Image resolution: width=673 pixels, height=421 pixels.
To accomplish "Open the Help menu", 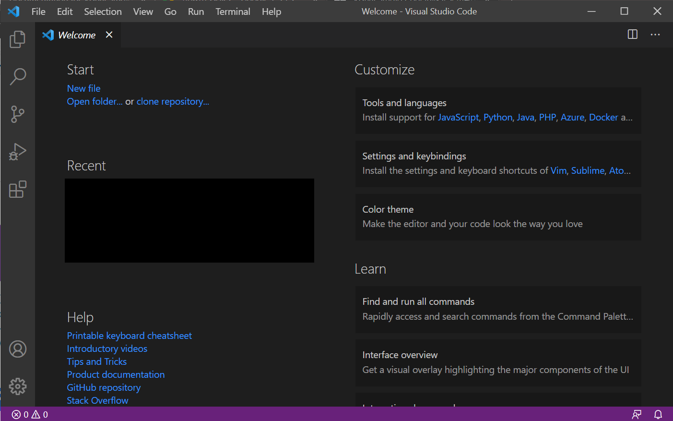I will click(x=272, y=12).
